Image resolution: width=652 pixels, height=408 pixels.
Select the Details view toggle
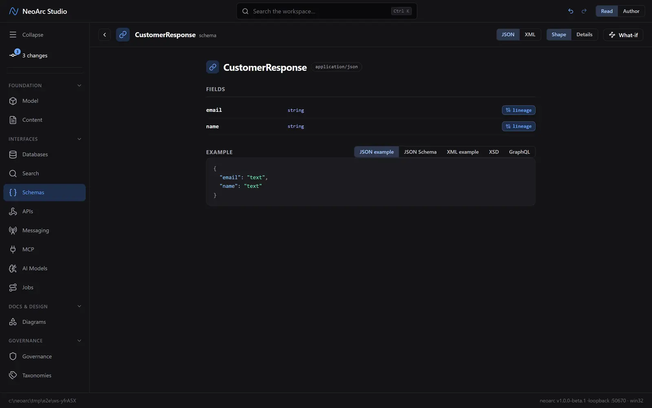click(x=584, y=35)
